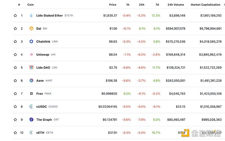225x141 pixels.
Task: Toggle favorite star for Uniswap
Action: click(15, 54)
